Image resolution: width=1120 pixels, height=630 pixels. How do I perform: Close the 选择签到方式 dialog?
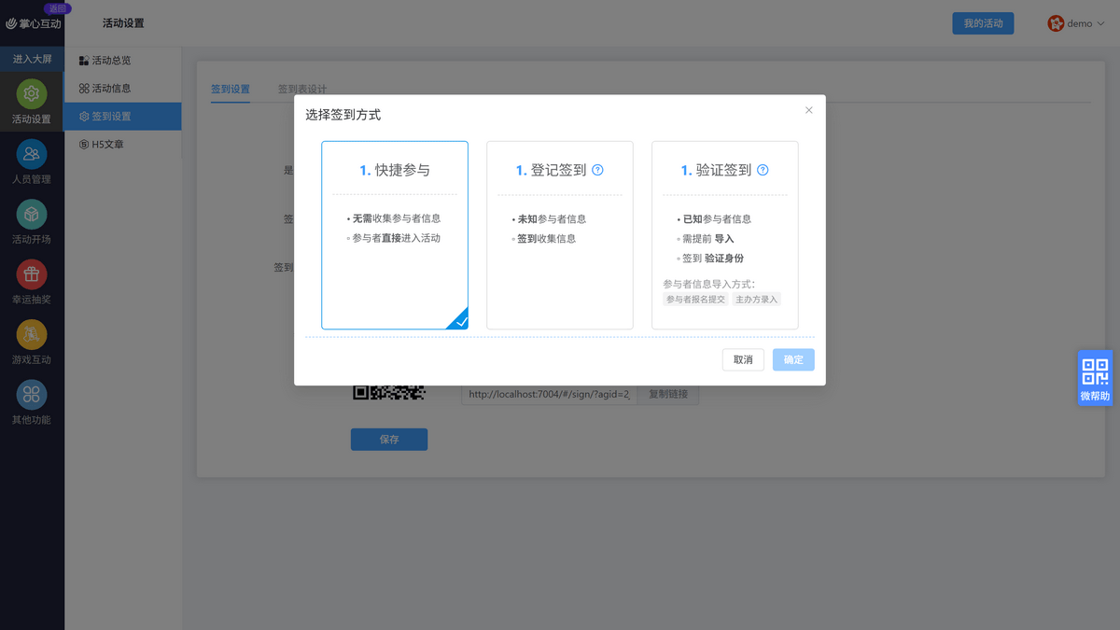808,110
